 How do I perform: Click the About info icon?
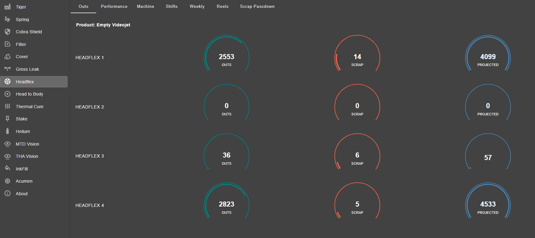[8, 193]
